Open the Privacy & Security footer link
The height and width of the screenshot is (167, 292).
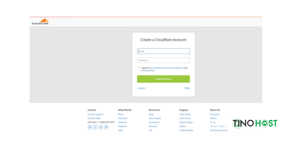(x=219, y=130)
